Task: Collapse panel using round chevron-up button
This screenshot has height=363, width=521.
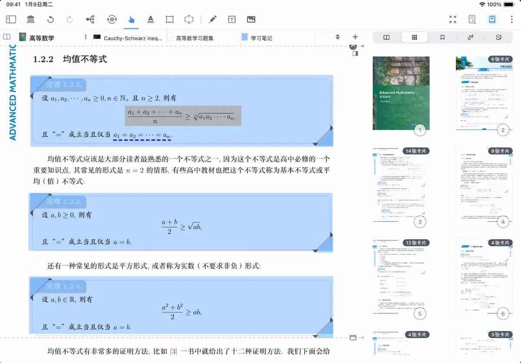Action: pos(353,46)
